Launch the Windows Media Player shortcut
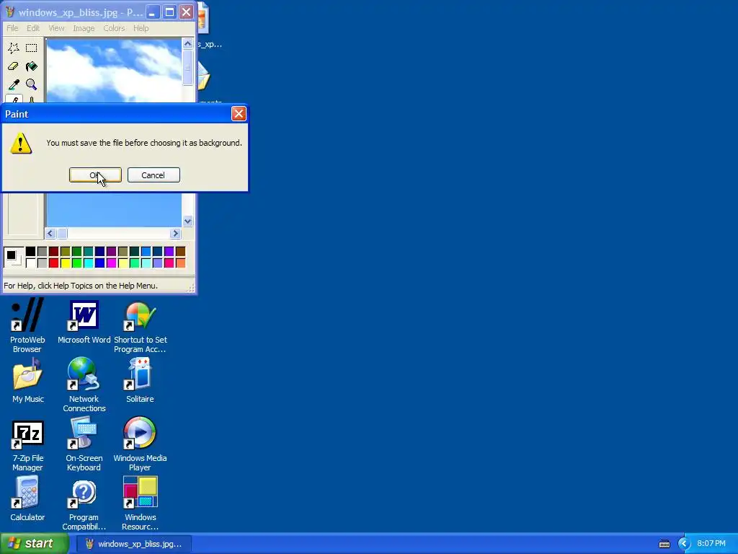Viewport: 738px width, 554px height. [x=140, y=444]
